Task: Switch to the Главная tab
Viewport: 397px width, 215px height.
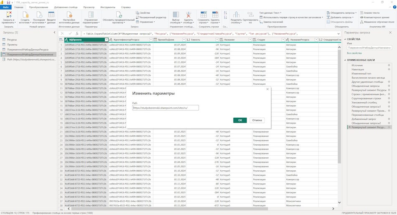Action: tap(19, 7)
